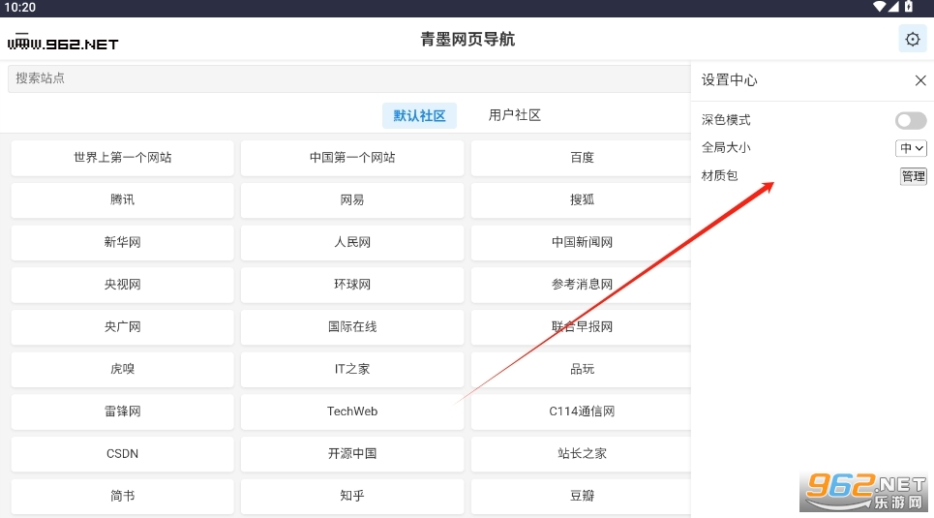The height and width of the screenshot is (518, 934).
Task: Open 中国新闻网 site card
Action: (582, 242)
